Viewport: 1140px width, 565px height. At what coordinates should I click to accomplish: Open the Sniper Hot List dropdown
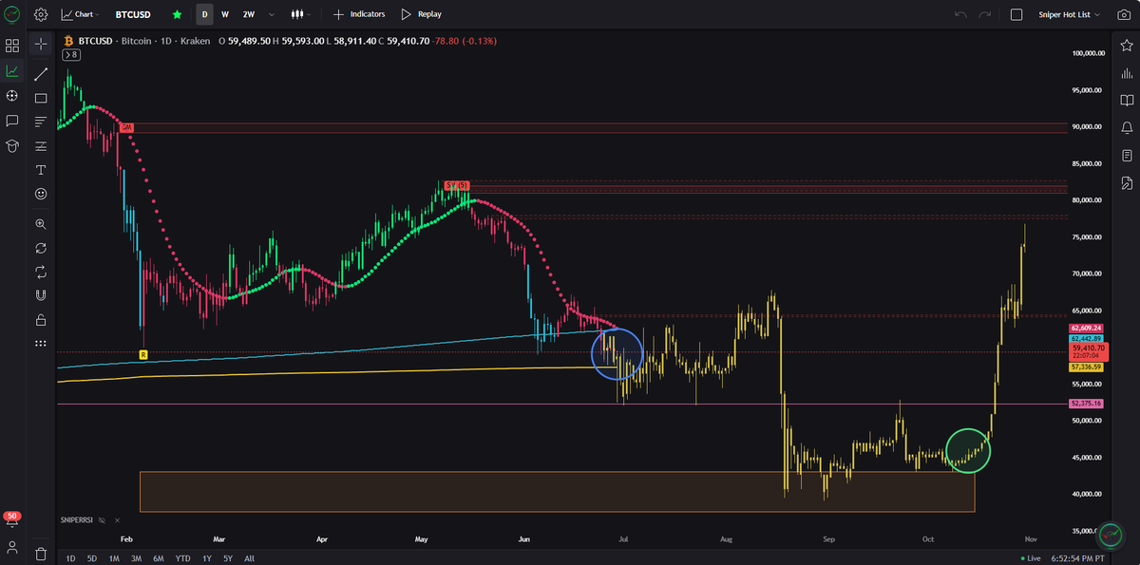[1071, 14]
